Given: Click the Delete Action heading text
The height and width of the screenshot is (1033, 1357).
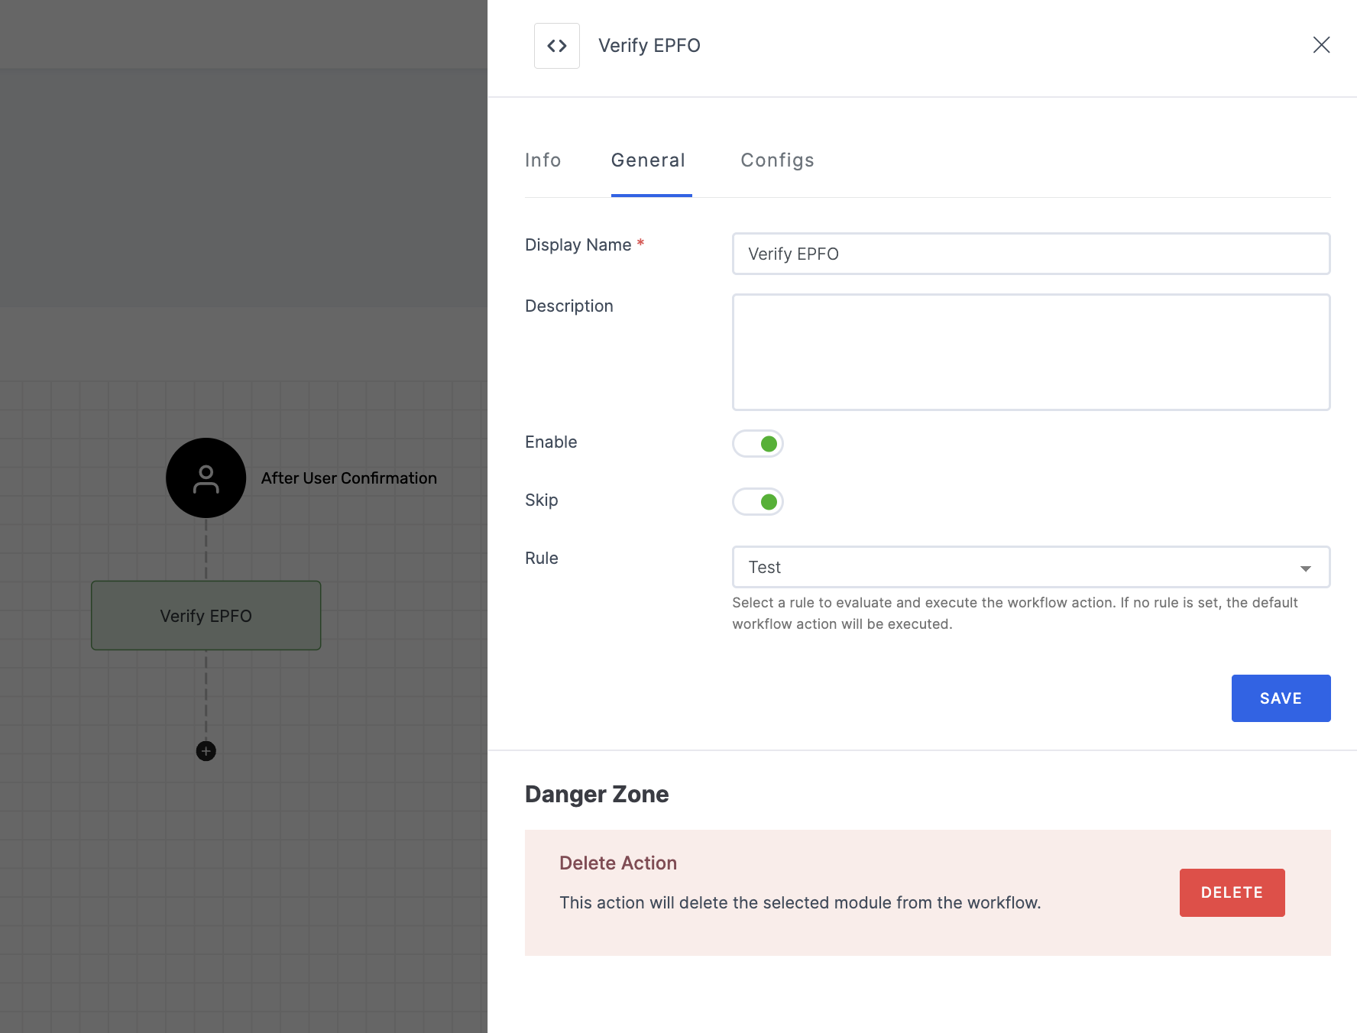Looking at the screenshot, I should point(618,863).
